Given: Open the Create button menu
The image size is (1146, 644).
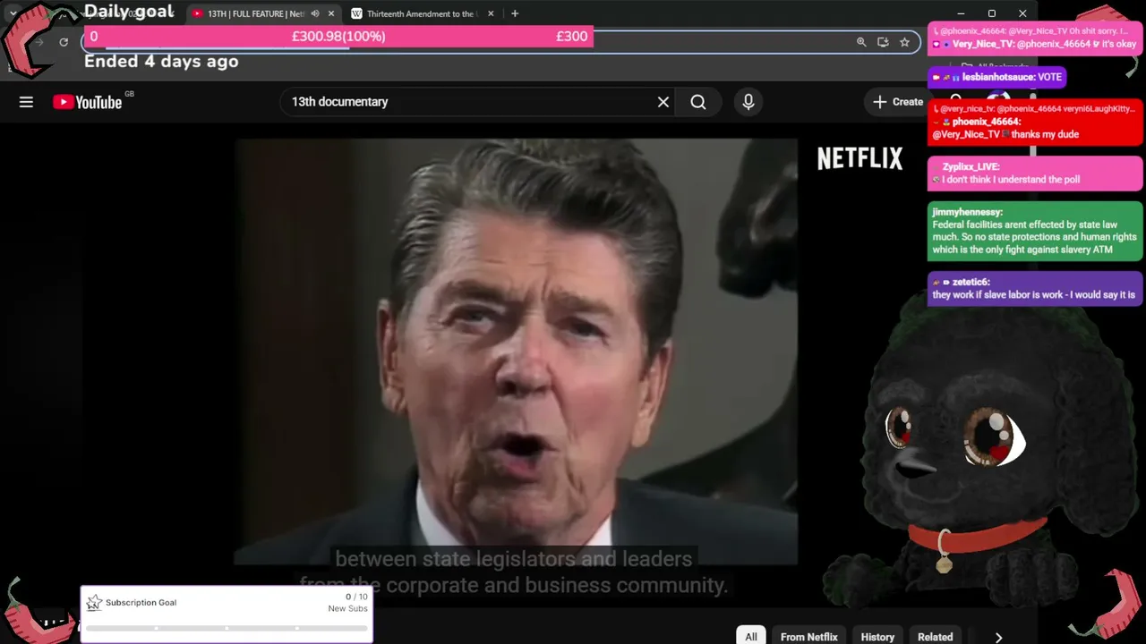Looking at the screenshot, I should point(898,102).
